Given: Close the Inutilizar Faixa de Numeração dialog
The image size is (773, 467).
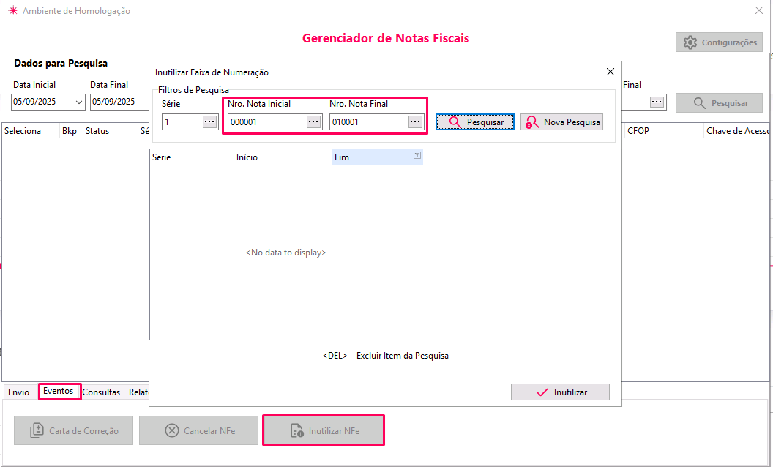Looking at the screenshot, I should coord(610,72).
